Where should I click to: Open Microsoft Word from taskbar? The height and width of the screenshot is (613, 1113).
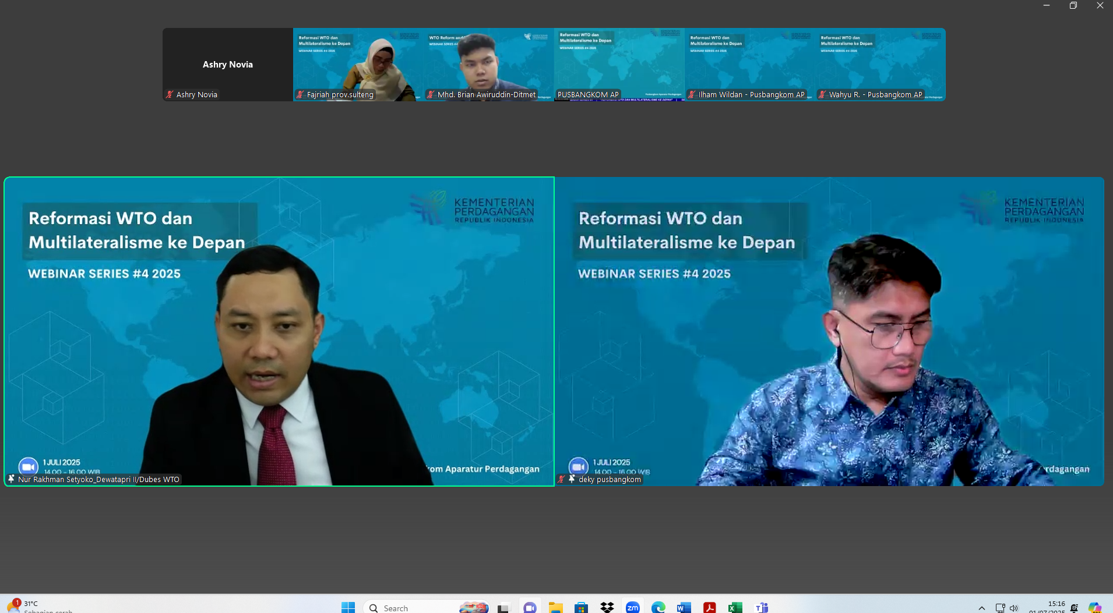tap(684, 607)
